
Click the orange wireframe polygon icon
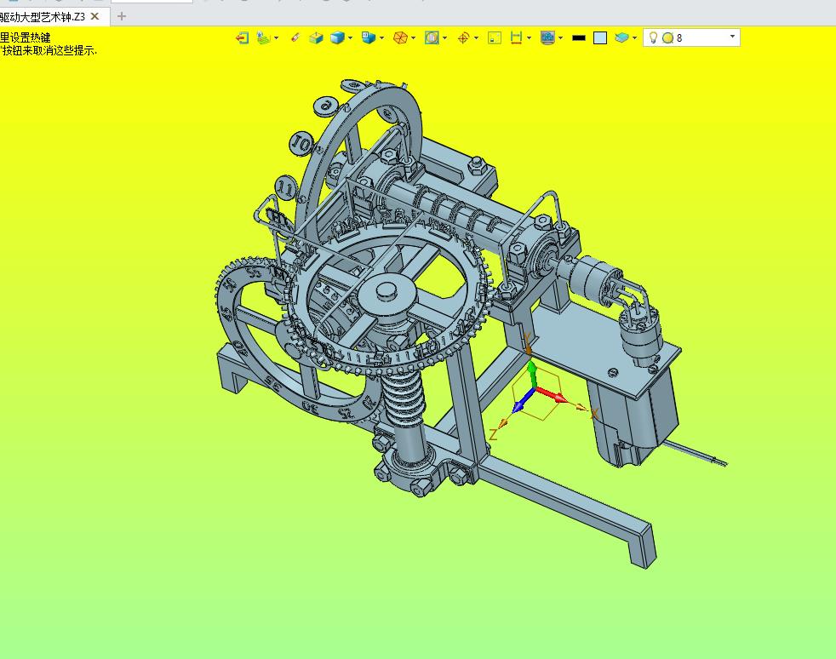(400, 37)
